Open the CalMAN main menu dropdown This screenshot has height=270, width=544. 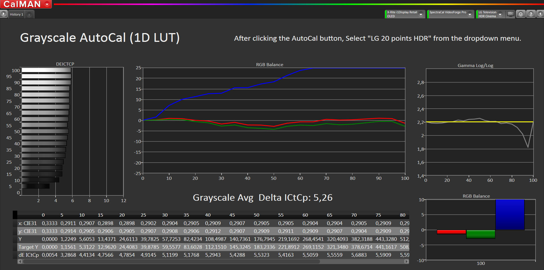pos(47,4)
